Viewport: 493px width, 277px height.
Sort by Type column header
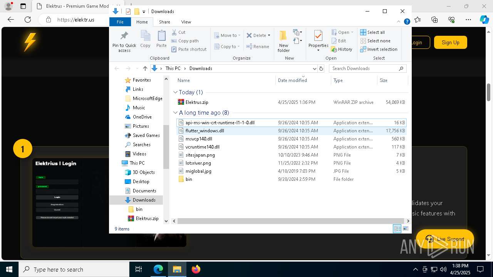[x=354, y=80]
